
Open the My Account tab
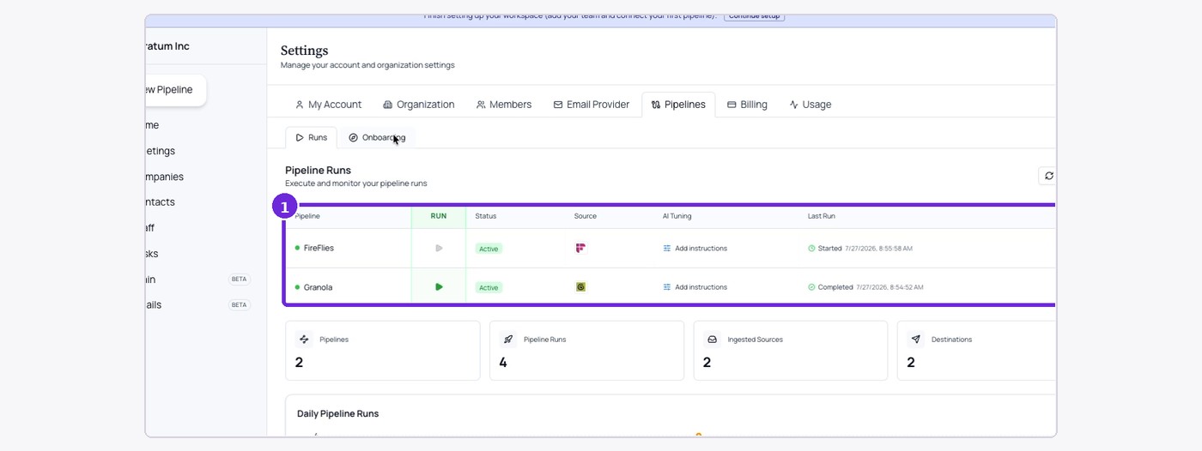click(x=328, y=105)
